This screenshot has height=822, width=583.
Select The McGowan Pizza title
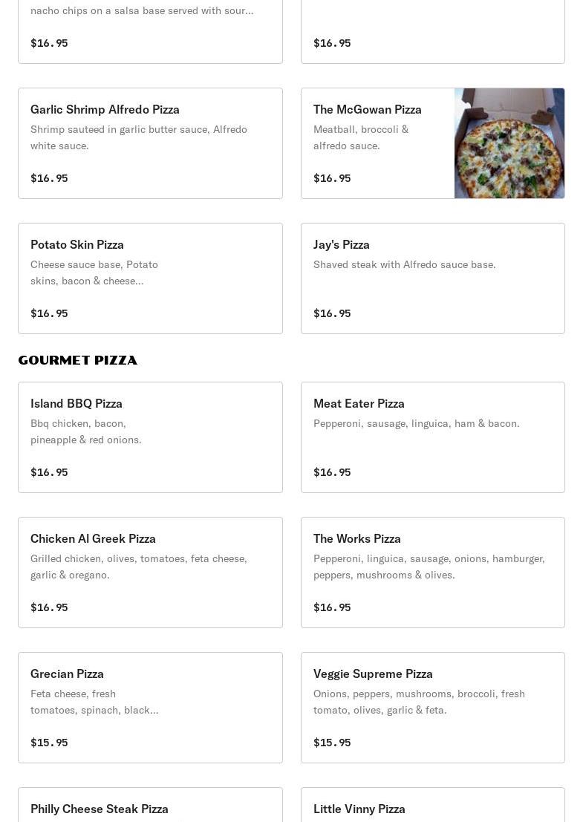[x=368, y=109]
